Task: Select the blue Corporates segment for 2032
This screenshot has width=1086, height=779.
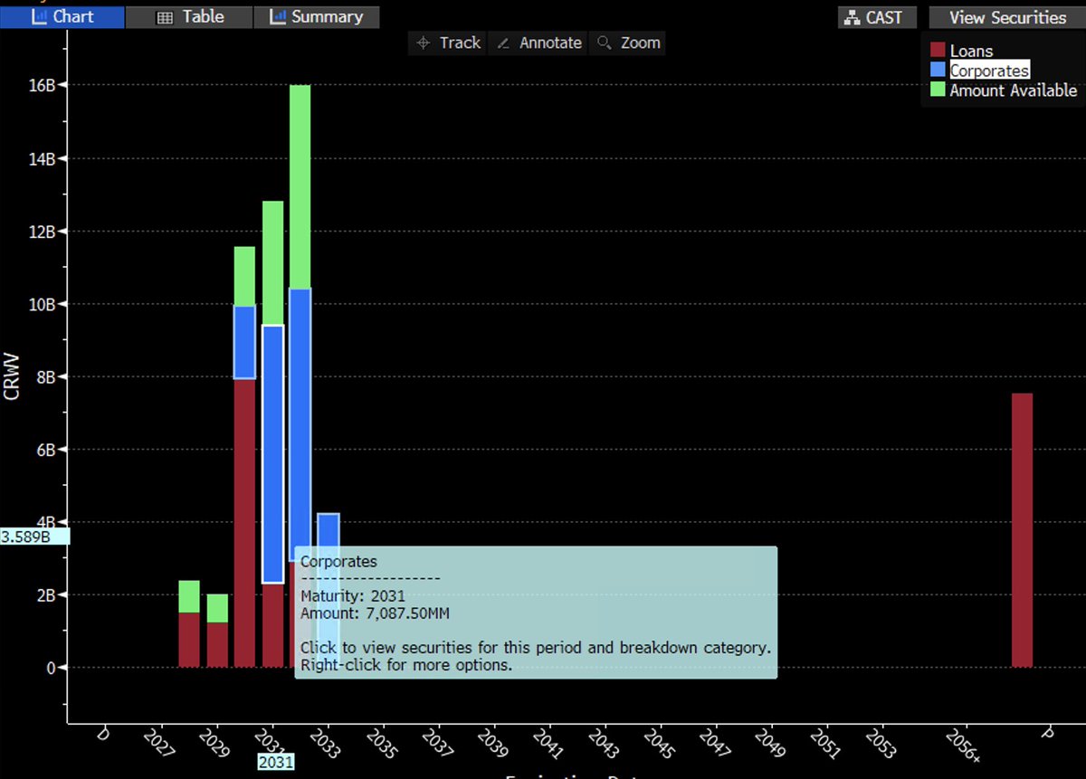Action: (300, 425)
